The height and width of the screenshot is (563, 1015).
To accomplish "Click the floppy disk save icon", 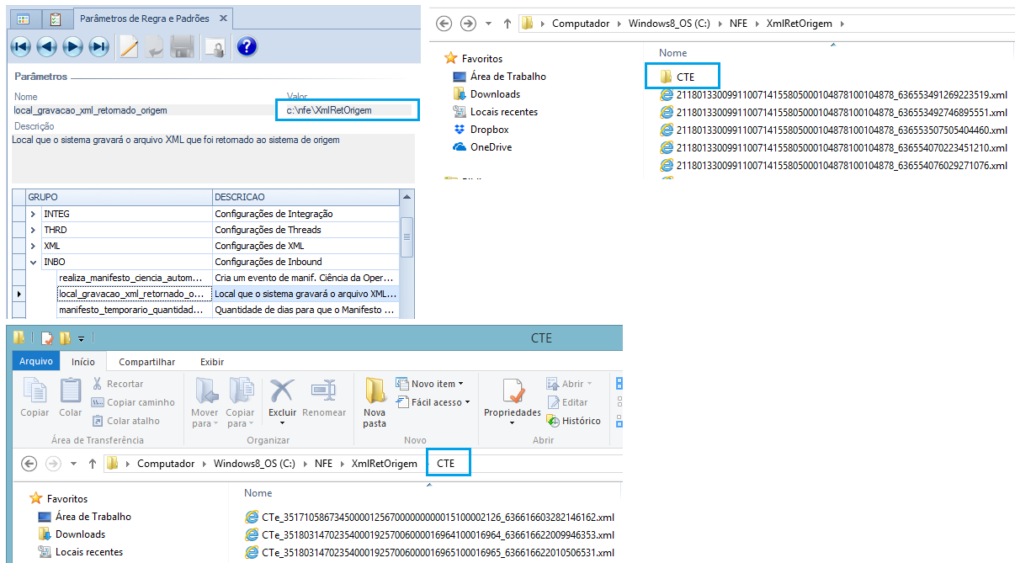I will (x=182, y=47).
